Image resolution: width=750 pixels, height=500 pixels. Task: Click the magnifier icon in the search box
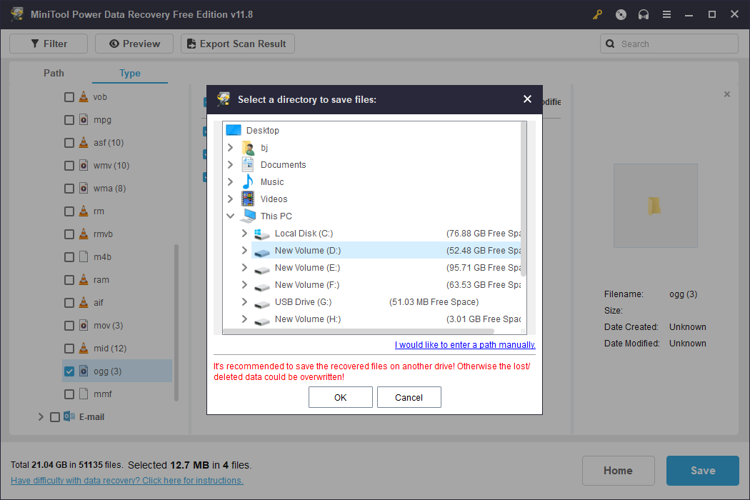(x=611, y=44)
